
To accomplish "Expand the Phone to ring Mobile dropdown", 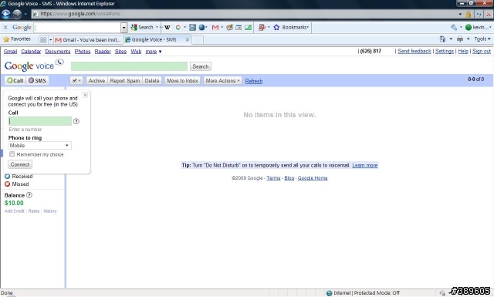I will click(x=39, y=145).
